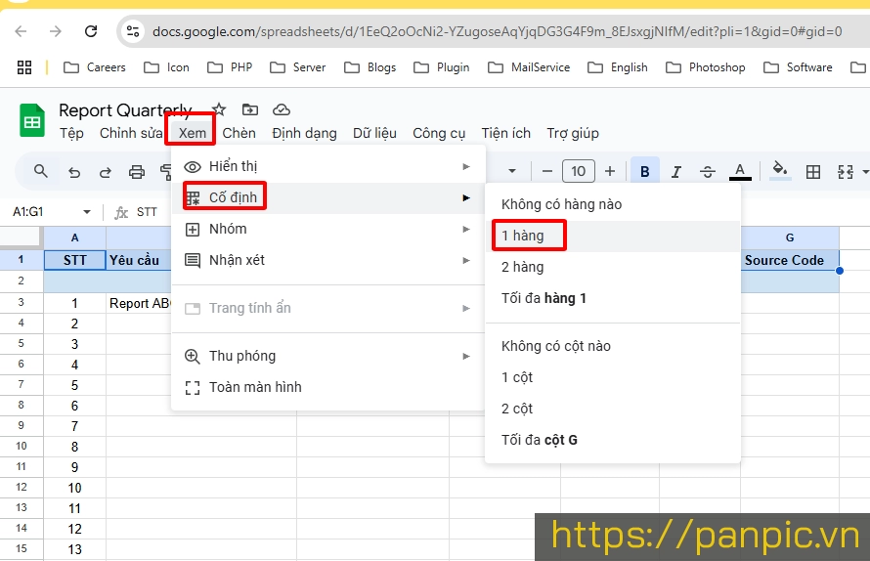
Task: Select Tối đa hàng 1
Action: coord(613,298)
